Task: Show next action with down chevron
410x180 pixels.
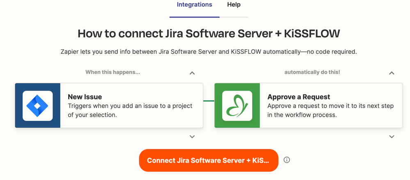Action: tap(392, 136)
